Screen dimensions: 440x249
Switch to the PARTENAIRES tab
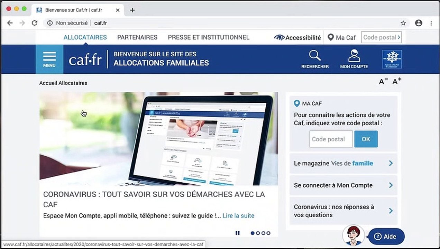[x=137, y=37]
